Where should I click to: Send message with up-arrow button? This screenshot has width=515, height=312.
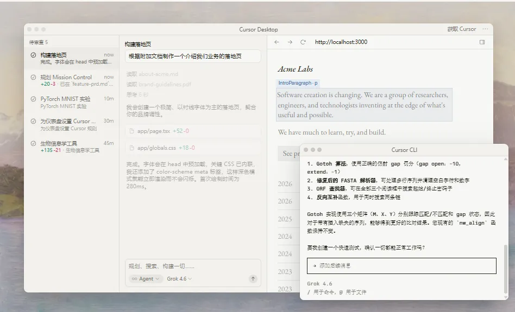click(253, 279)
